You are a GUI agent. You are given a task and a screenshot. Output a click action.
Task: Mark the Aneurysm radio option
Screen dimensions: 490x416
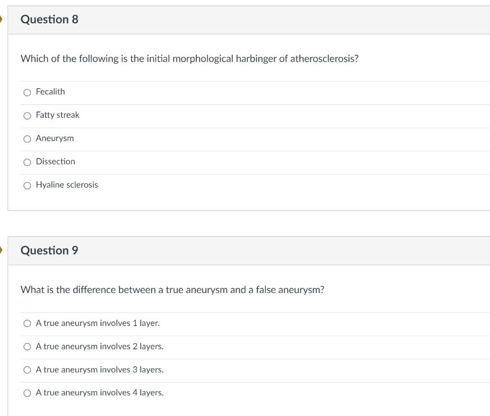(x=27, y=139)
